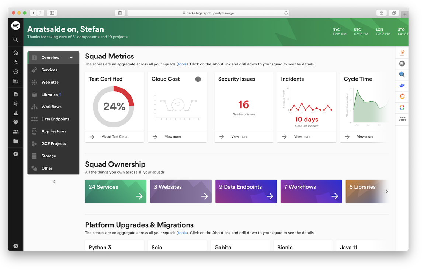Click the backstage.spotify.net address bar

(x=208, y=13)
